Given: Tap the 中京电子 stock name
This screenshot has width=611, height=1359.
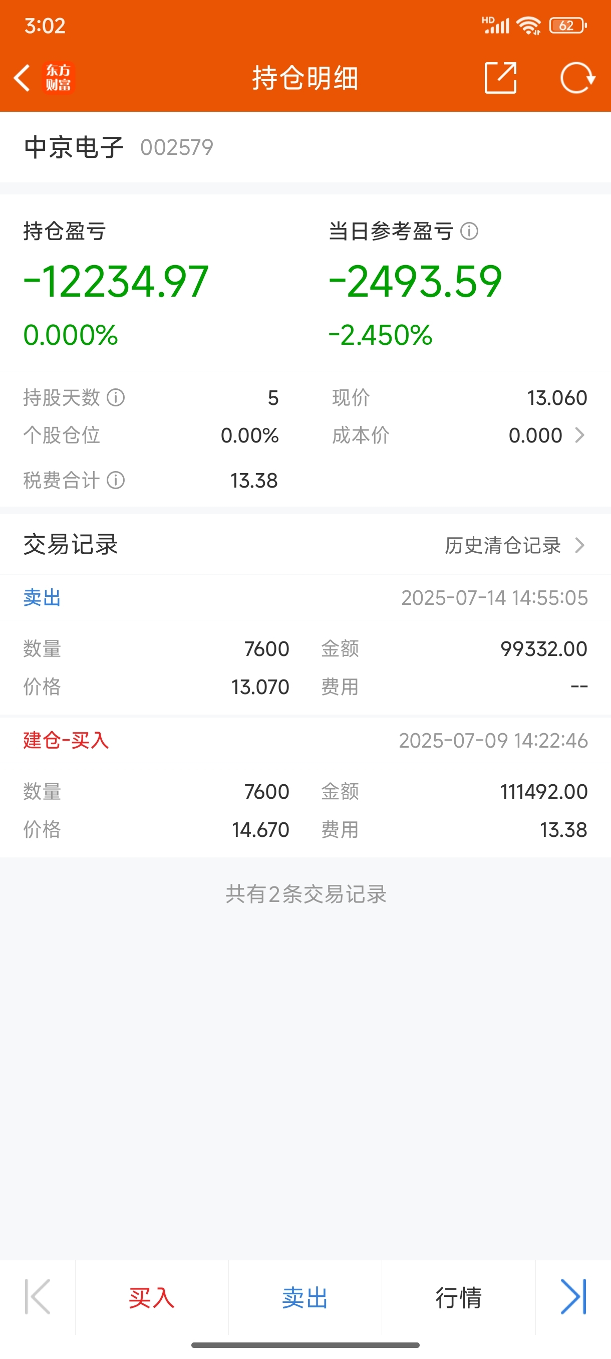Looking at the screenshot, I should 74,147.
